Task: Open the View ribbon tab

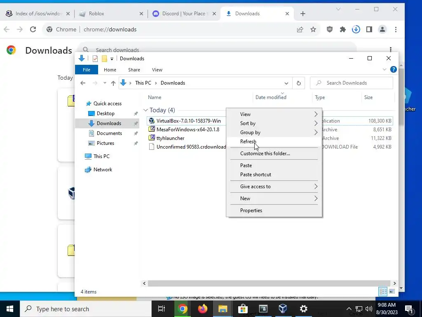Action: pos(157,69)
